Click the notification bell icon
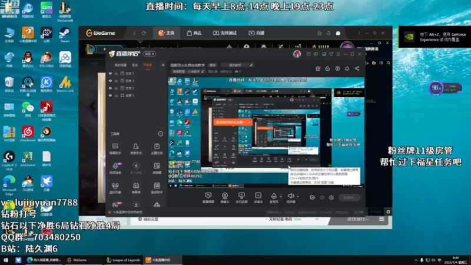Viewport: 471px width, 265px height. pyautogui.click(x=347, y=68)
